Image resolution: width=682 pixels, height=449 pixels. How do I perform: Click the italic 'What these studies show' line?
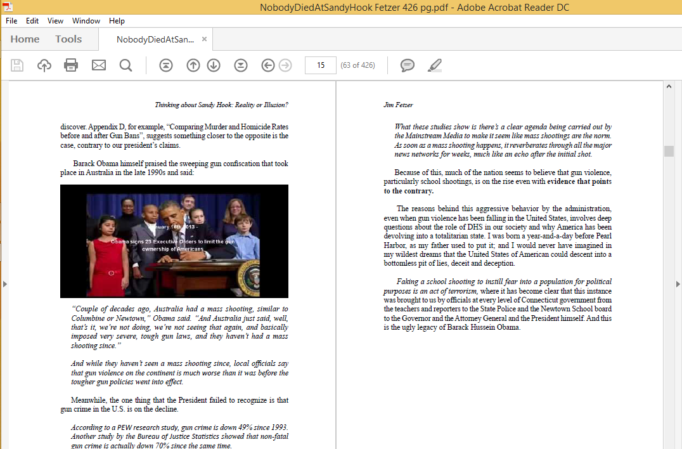click(x=503, y=127)
